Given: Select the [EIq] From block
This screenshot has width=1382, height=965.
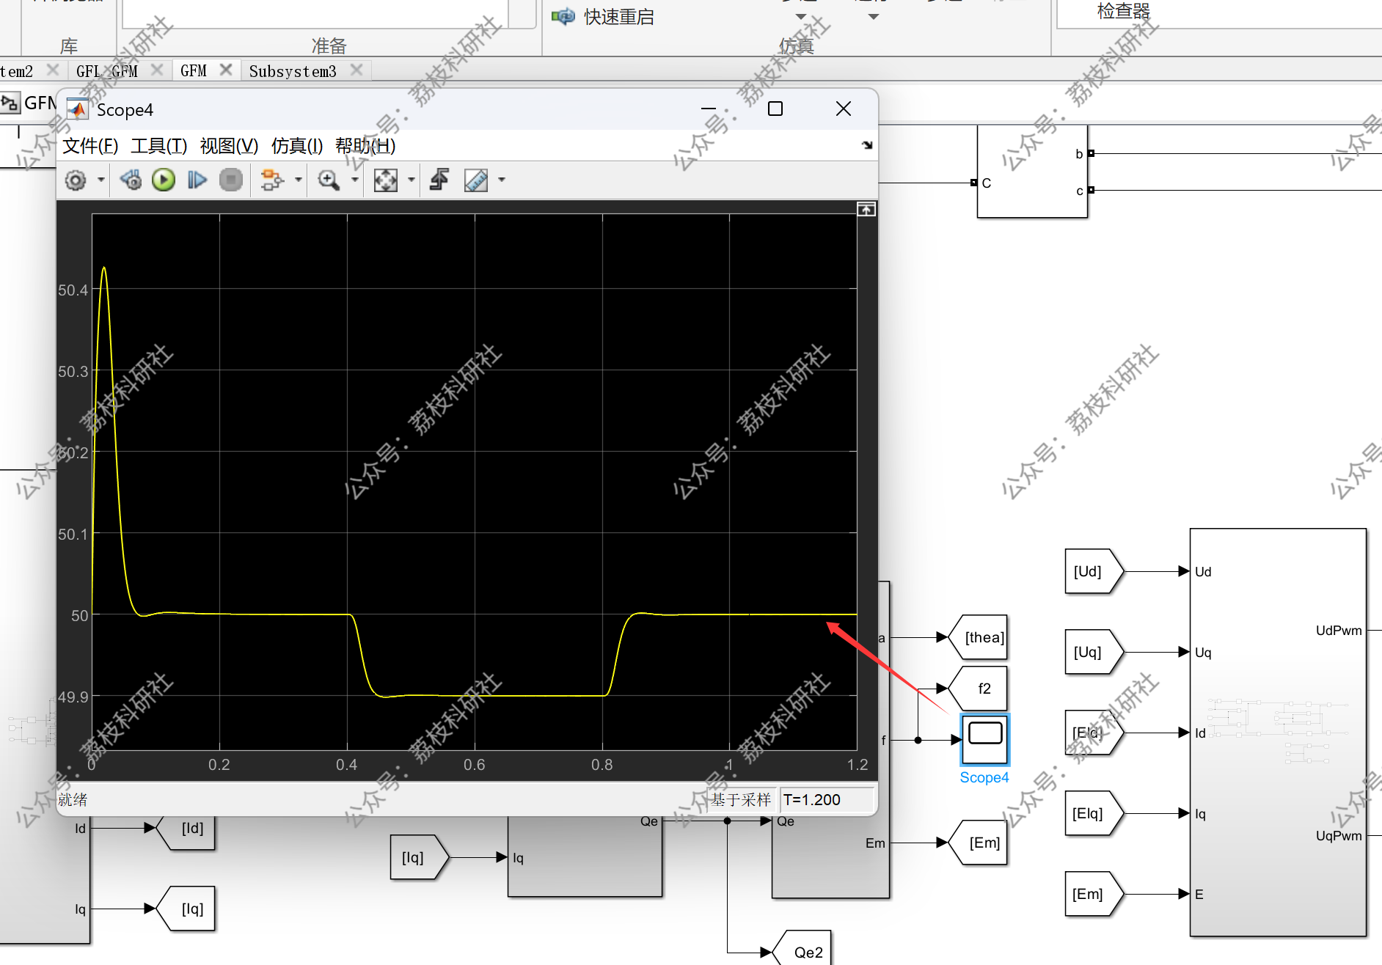Looking at the screenshot, I should coord(1094,813).
